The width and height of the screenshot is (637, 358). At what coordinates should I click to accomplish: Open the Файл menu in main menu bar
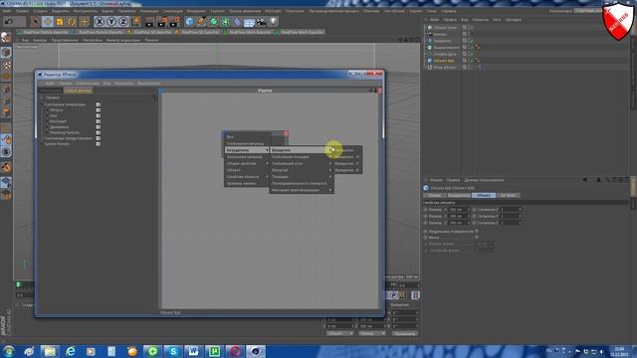pyautogui.click(x=7, y=11)
